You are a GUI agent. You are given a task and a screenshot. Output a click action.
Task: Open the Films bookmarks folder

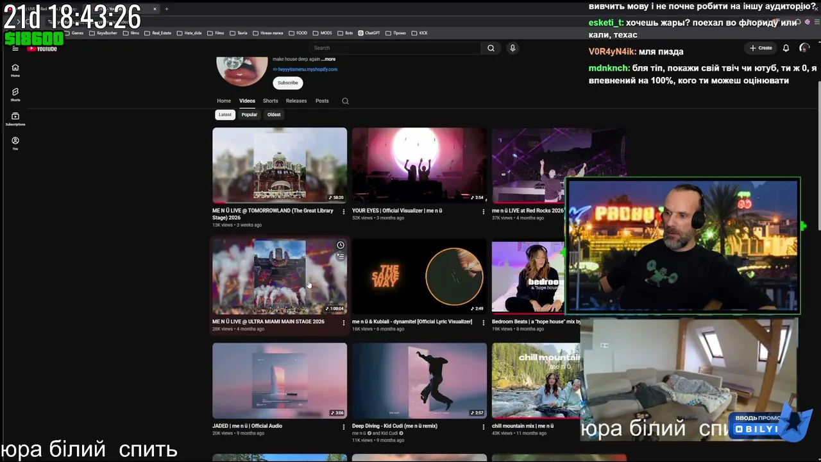(x=216, y=33)
